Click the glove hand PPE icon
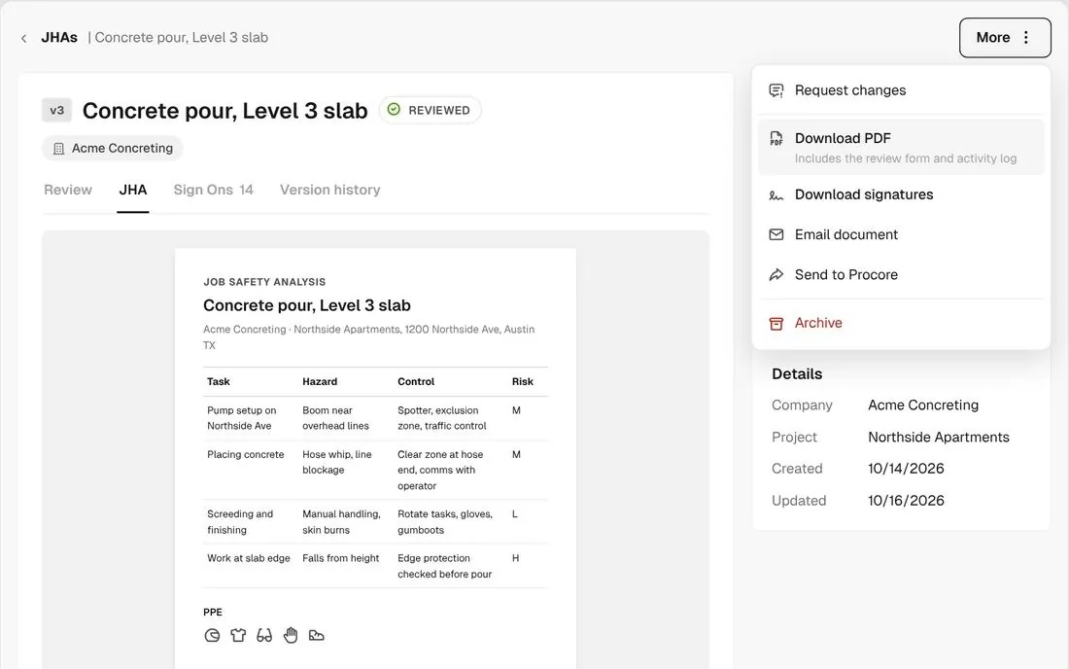1069x669 pixels. pyautogui.click(x=291, y=636)
